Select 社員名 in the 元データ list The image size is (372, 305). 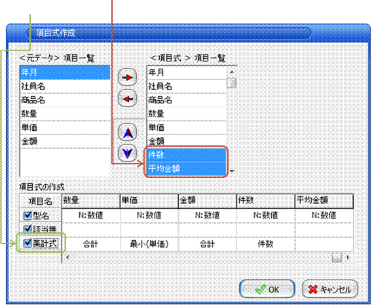tap(65, 86)
